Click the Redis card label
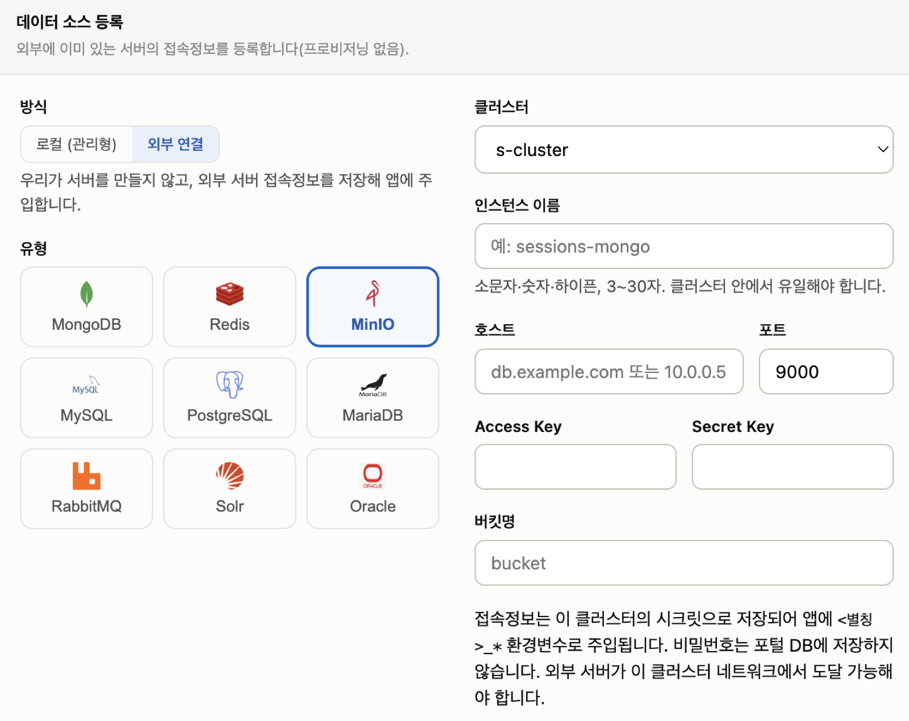The image size is (909, 721). click(230, 325)
